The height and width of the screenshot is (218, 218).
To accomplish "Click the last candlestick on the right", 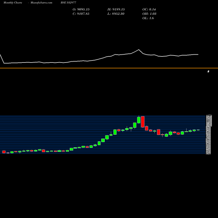I will coord(198,130).
